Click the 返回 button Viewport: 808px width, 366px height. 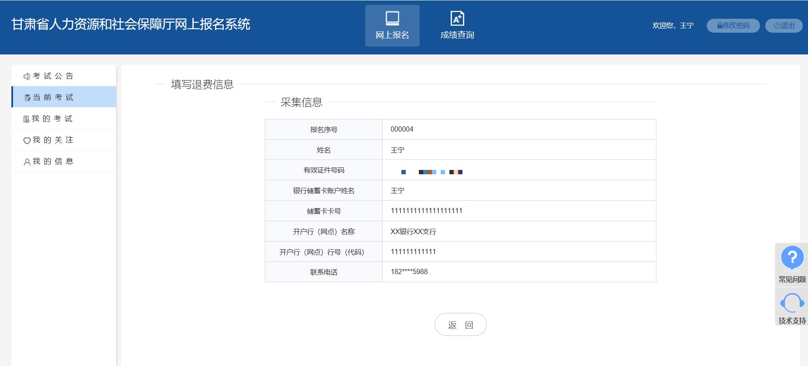460,325
